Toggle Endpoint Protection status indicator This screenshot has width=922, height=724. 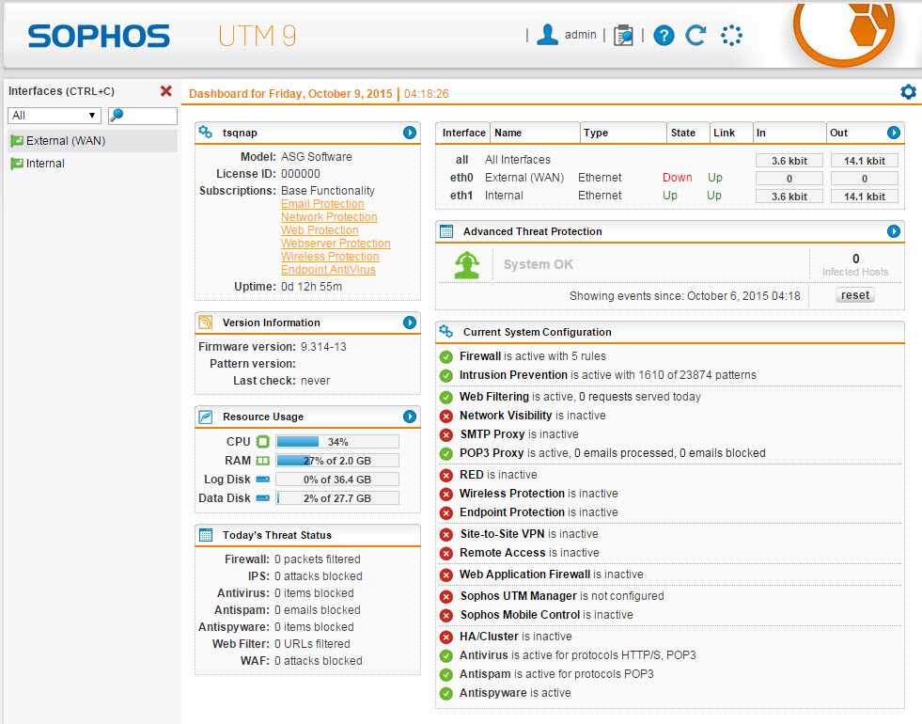pyautogui.click(x=446, y=512)
